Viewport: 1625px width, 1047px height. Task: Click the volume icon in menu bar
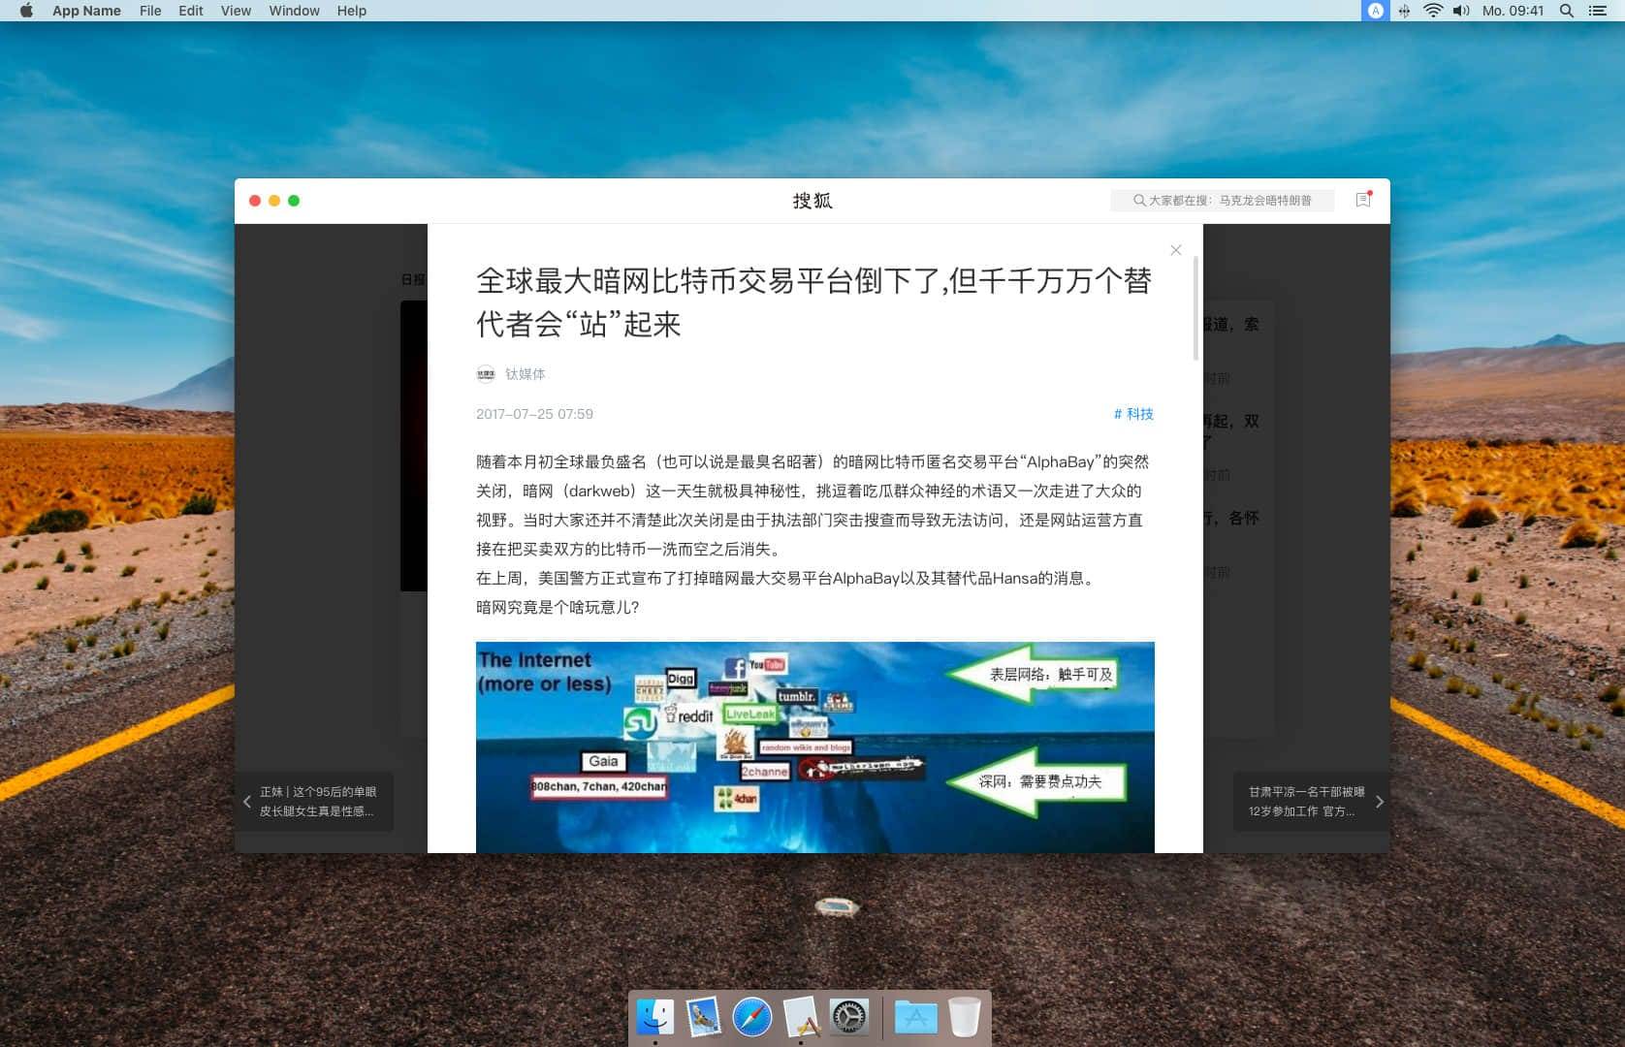[1461, 11]
